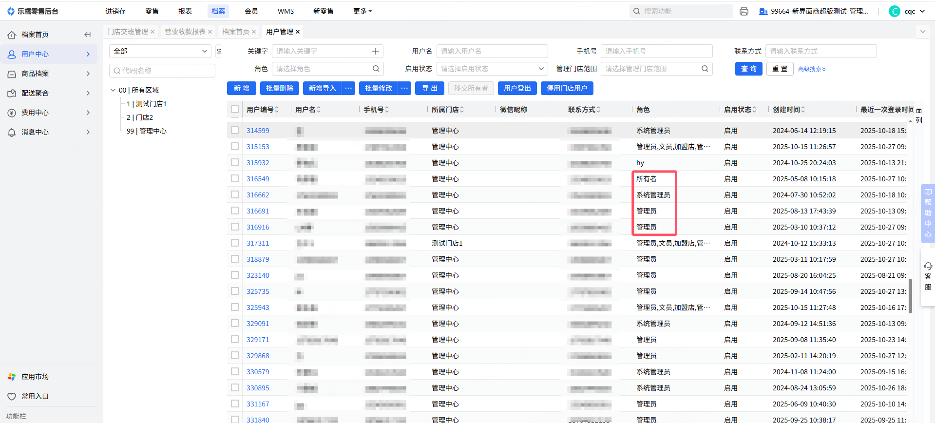This screenshot has height=423, width=935.
Task: Click the 批量删除 button
Action: click(280, 88)
